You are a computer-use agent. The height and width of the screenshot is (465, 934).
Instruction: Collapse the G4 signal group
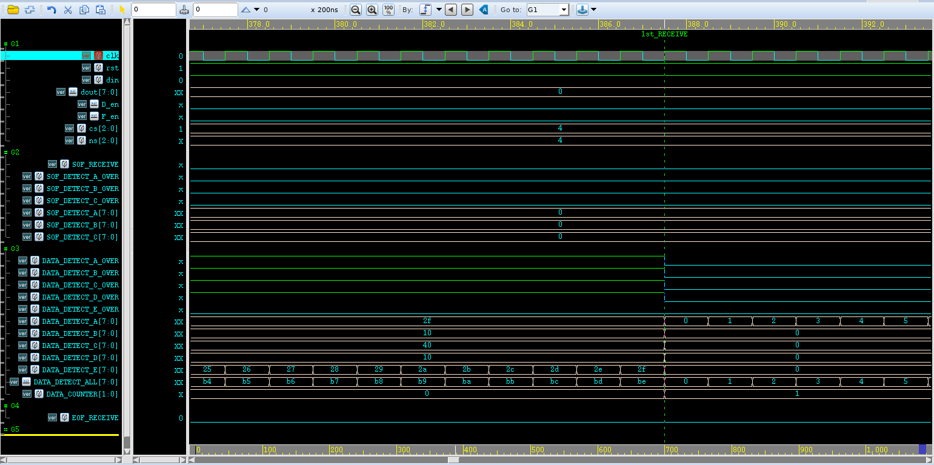[x=5, y=406]
